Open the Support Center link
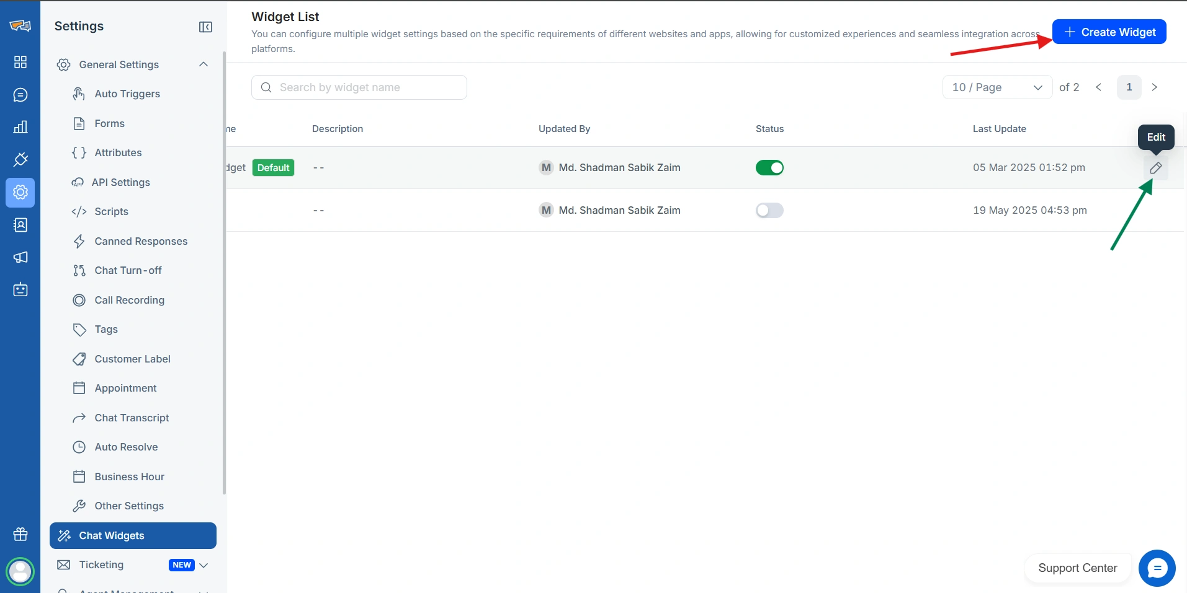Image resolution: width=1187 pixels, height=593 pixels. point(1077,568)
